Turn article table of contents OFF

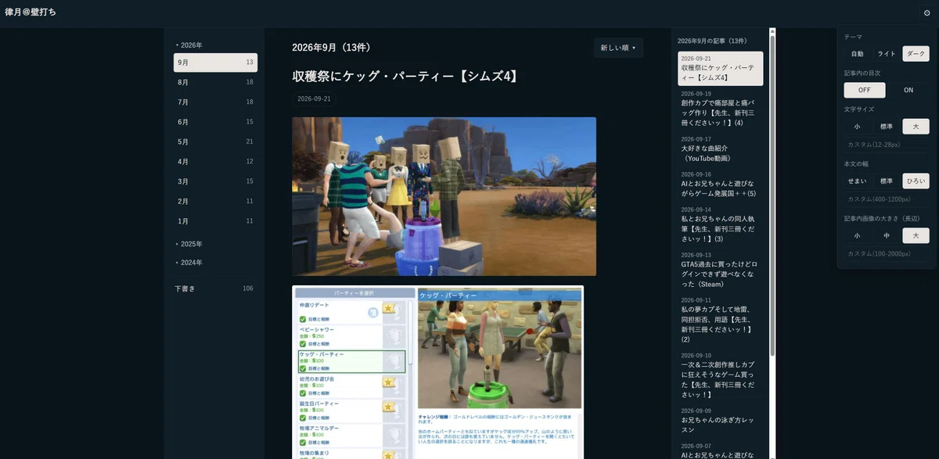(x=865, y=90)
